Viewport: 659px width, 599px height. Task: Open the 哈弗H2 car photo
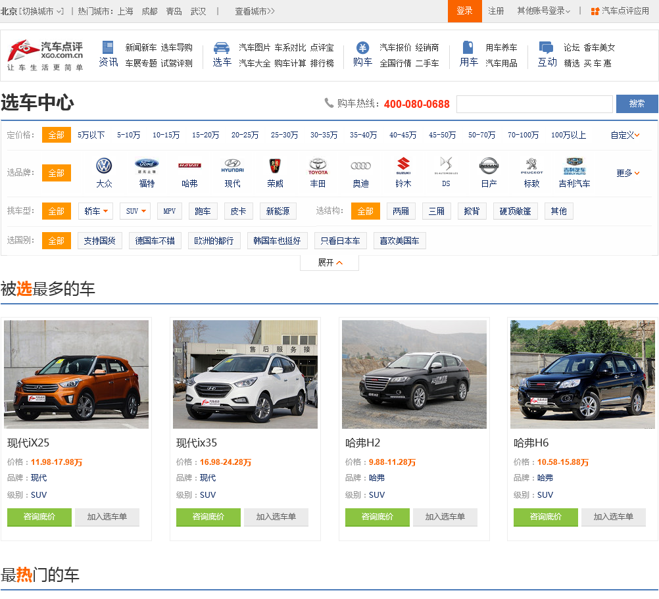[x=414, y=375]
